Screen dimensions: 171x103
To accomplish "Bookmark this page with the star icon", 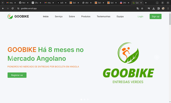I will click(x=142, y=9).
